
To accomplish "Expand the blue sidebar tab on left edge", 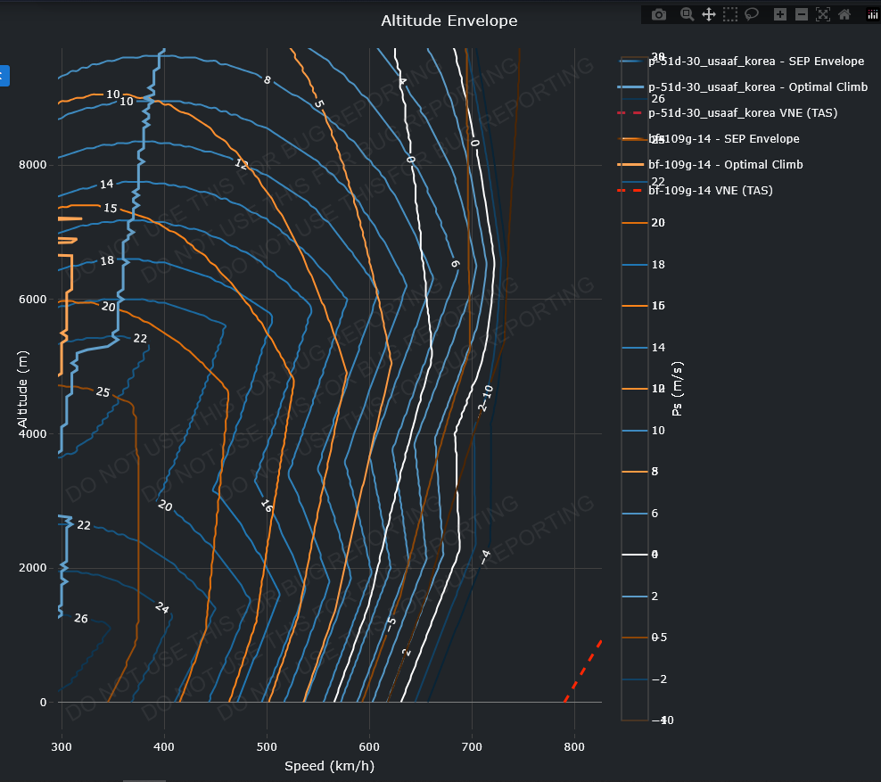I will (4, 76).
